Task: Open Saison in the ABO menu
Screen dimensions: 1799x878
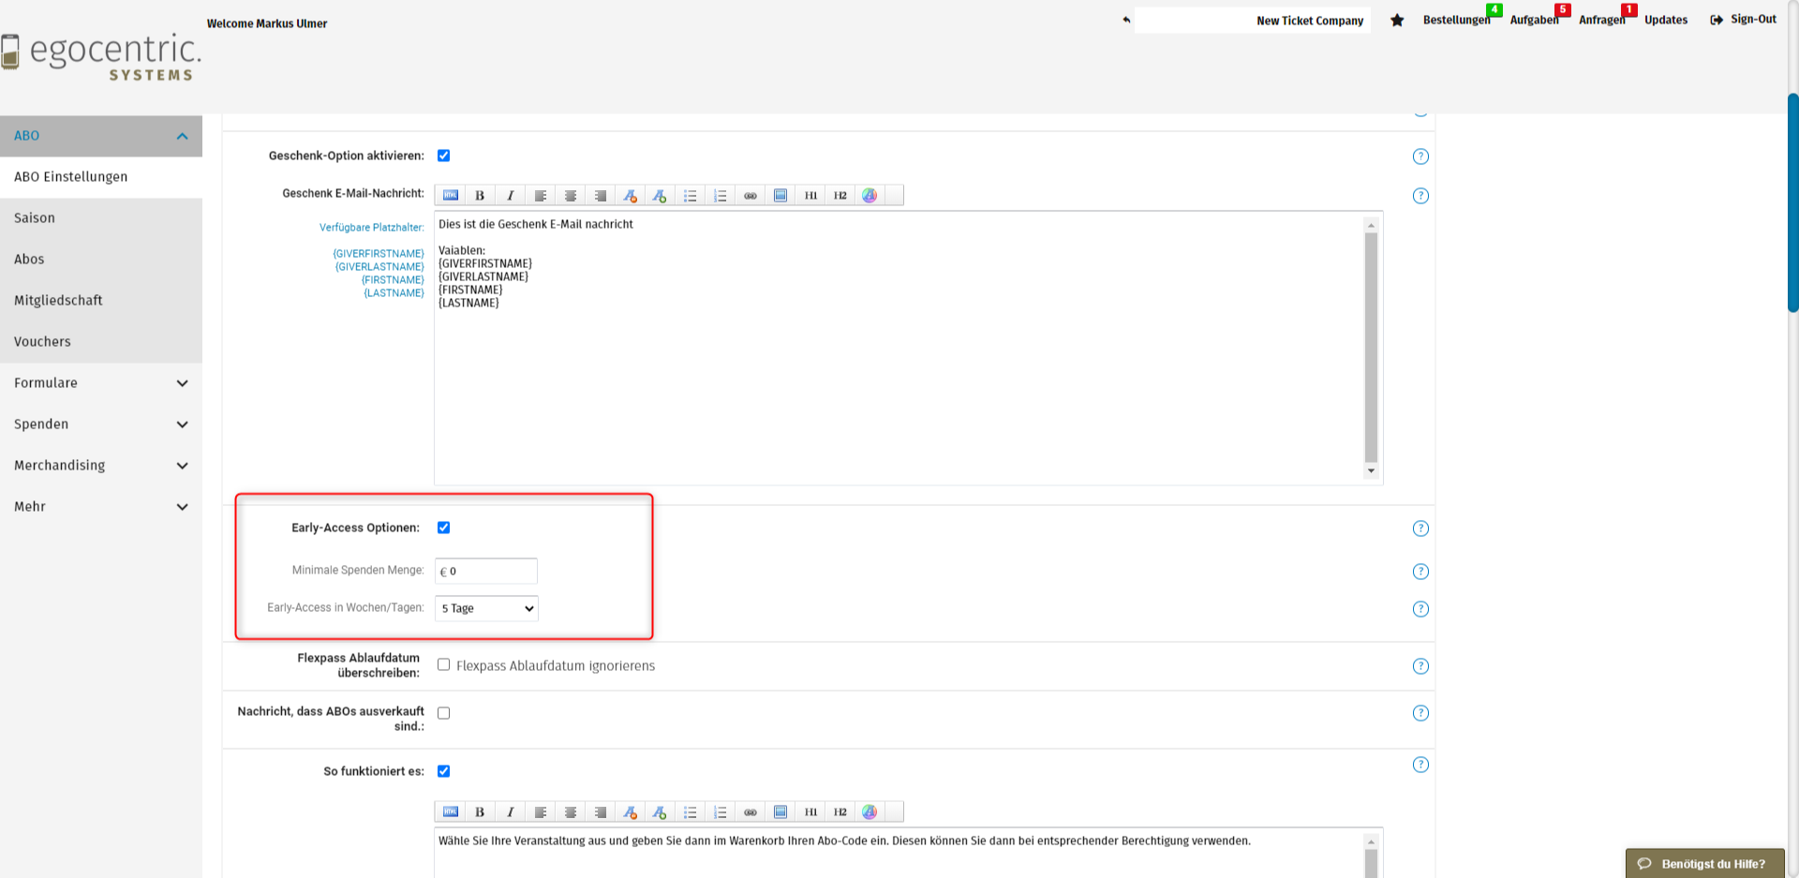Action: [x=35, y=218]
